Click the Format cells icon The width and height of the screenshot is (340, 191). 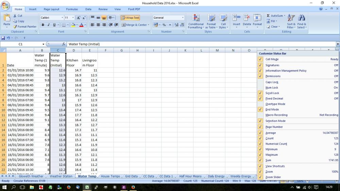click(x=257, y=18)
